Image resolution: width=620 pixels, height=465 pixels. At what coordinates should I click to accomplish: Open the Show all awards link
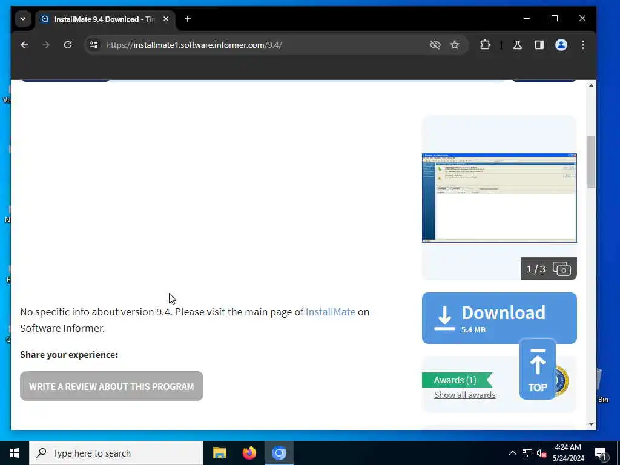(464, 395)
